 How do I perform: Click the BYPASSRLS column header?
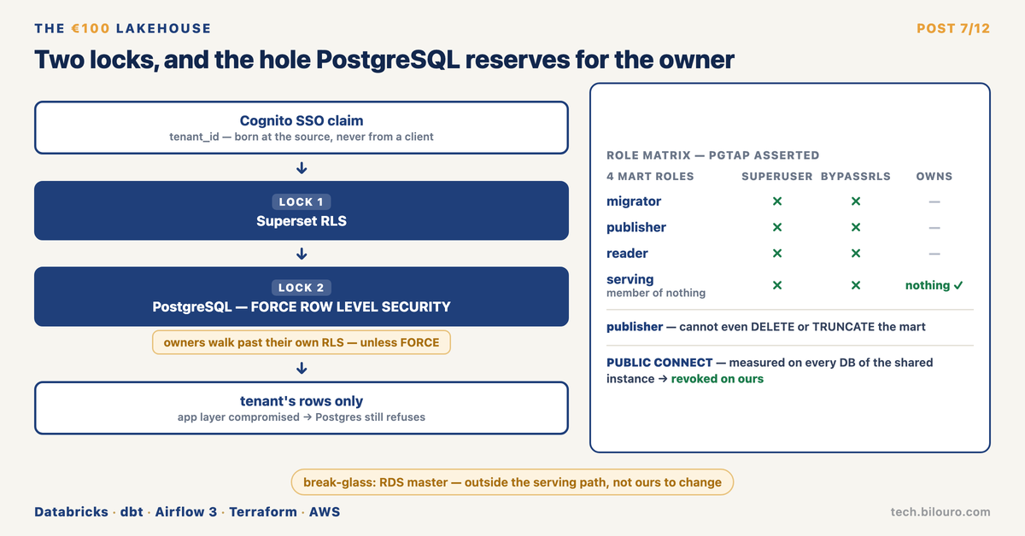(856, 177)
